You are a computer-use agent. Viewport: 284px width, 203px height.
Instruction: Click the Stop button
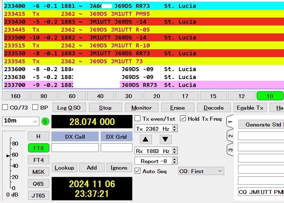pos(105,108)
